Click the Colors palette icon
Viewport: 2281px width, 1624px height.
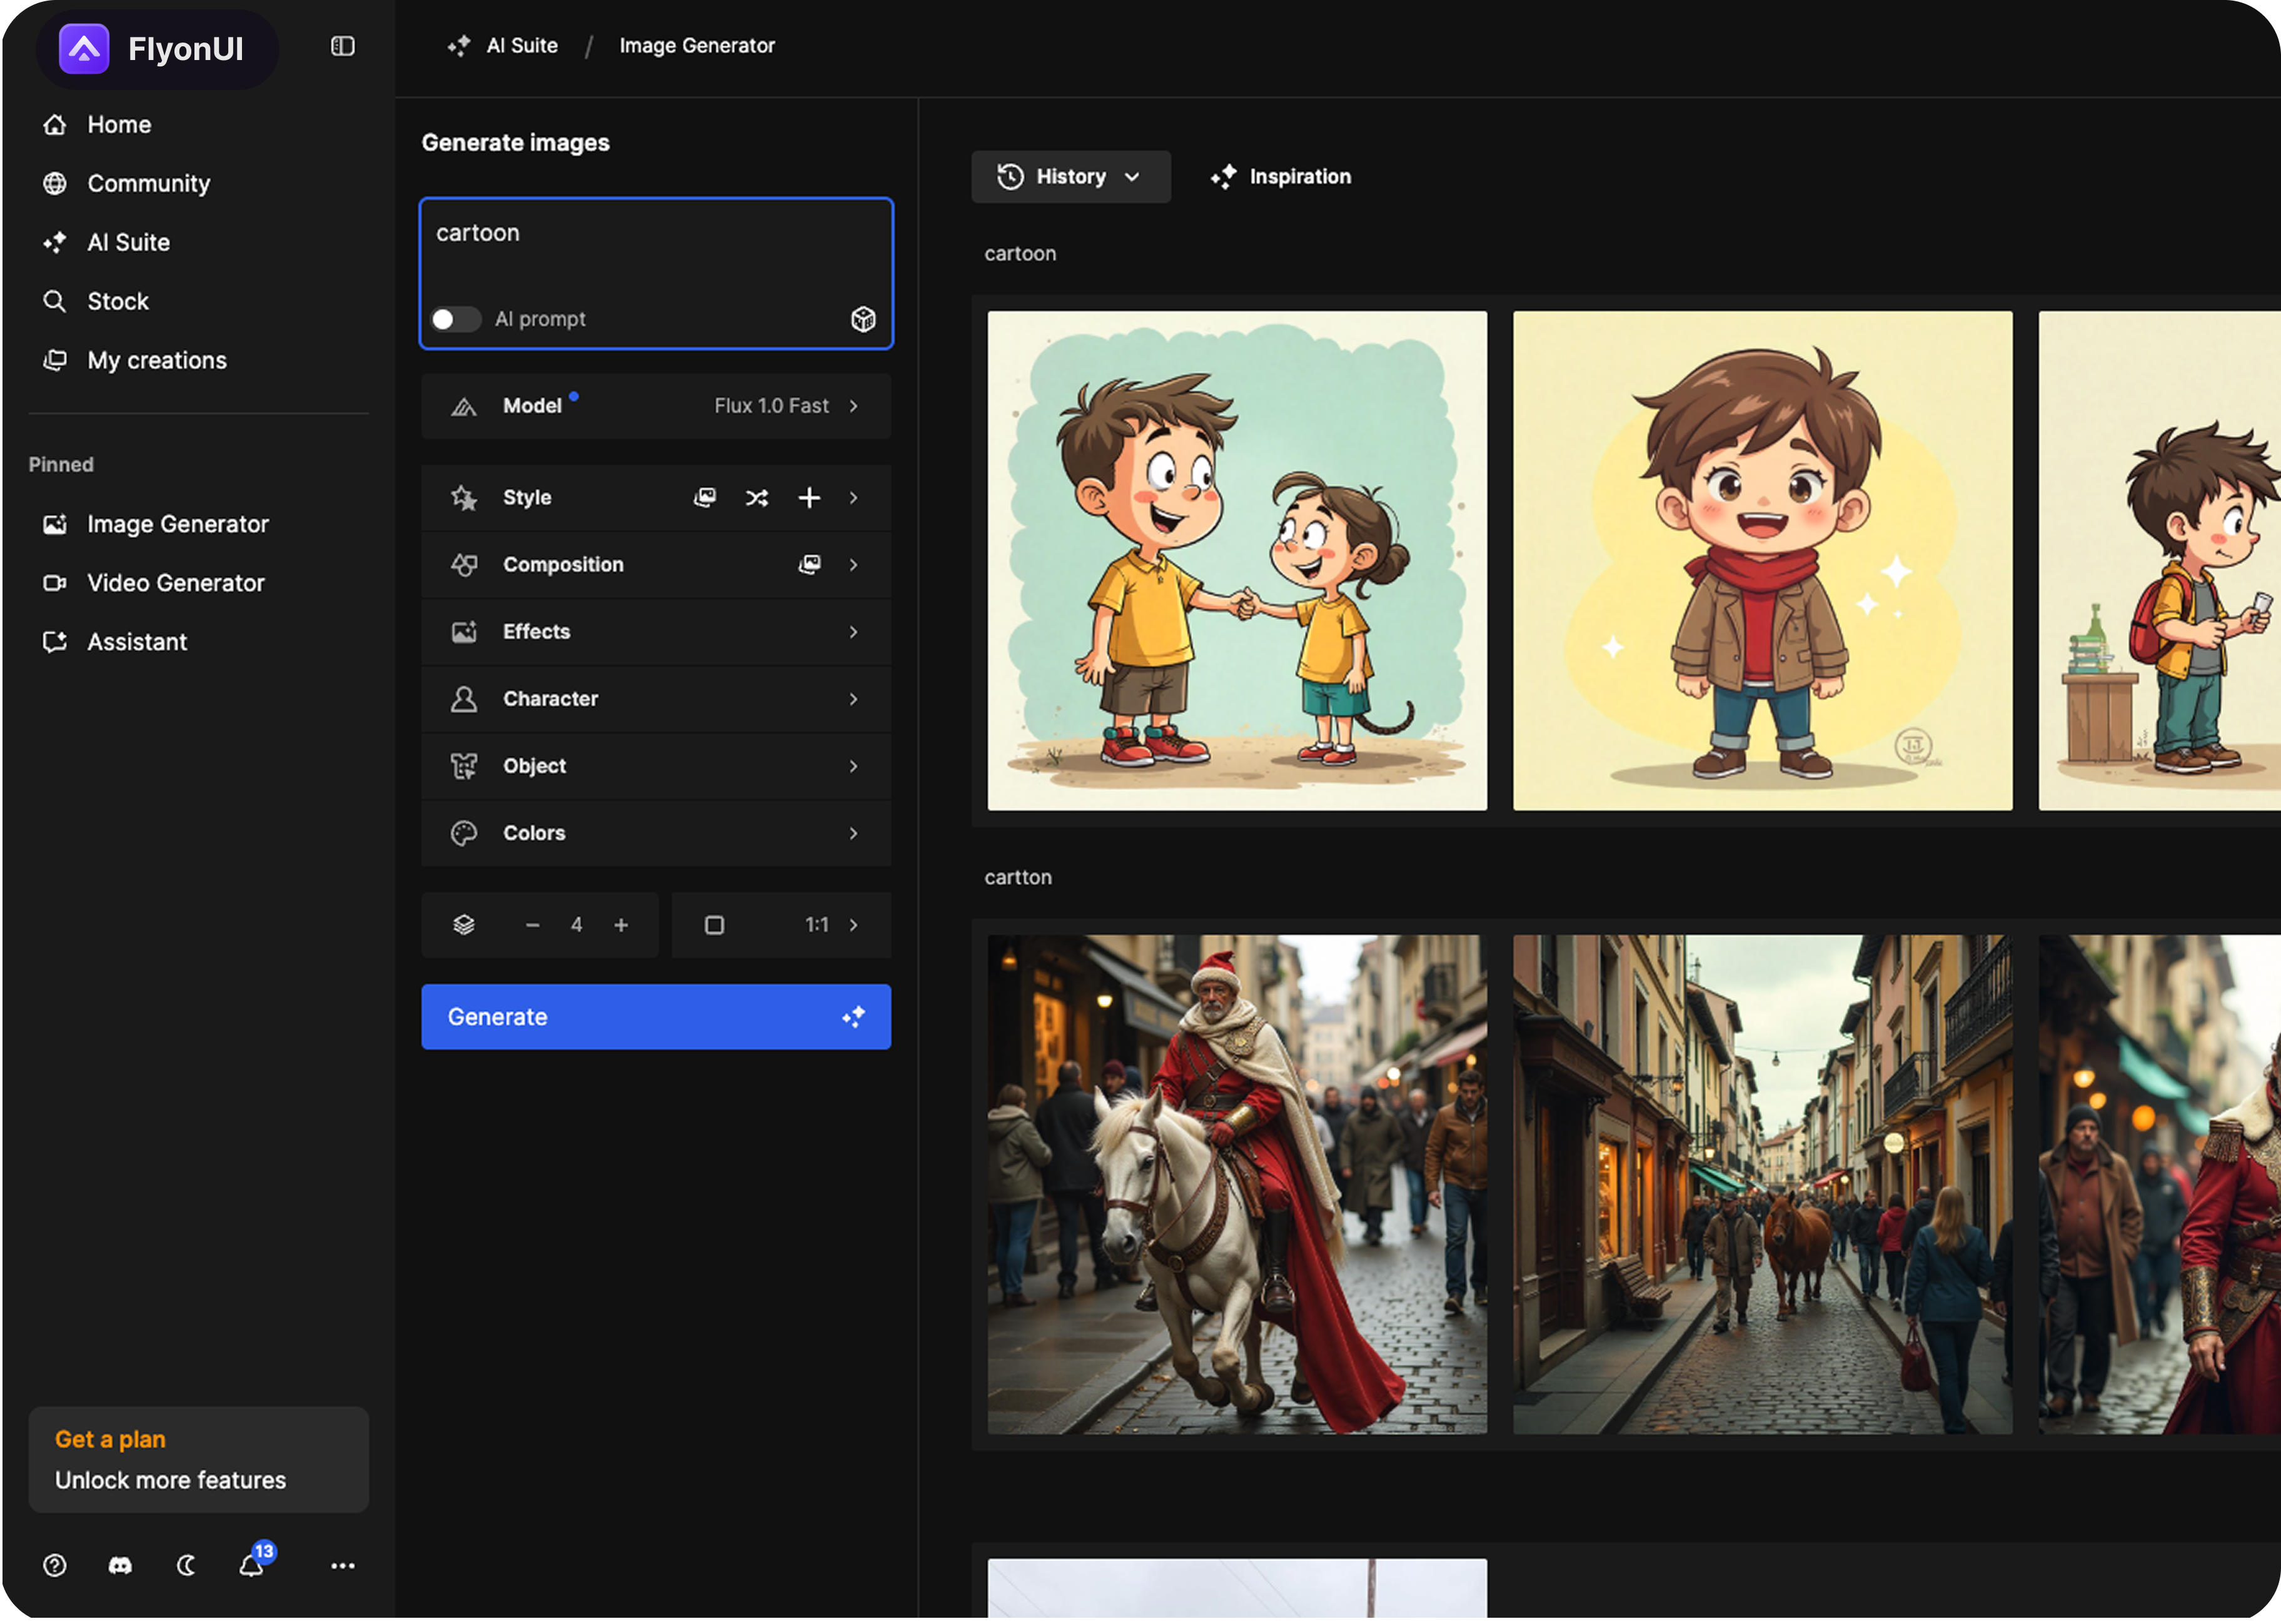coord(464,833)
